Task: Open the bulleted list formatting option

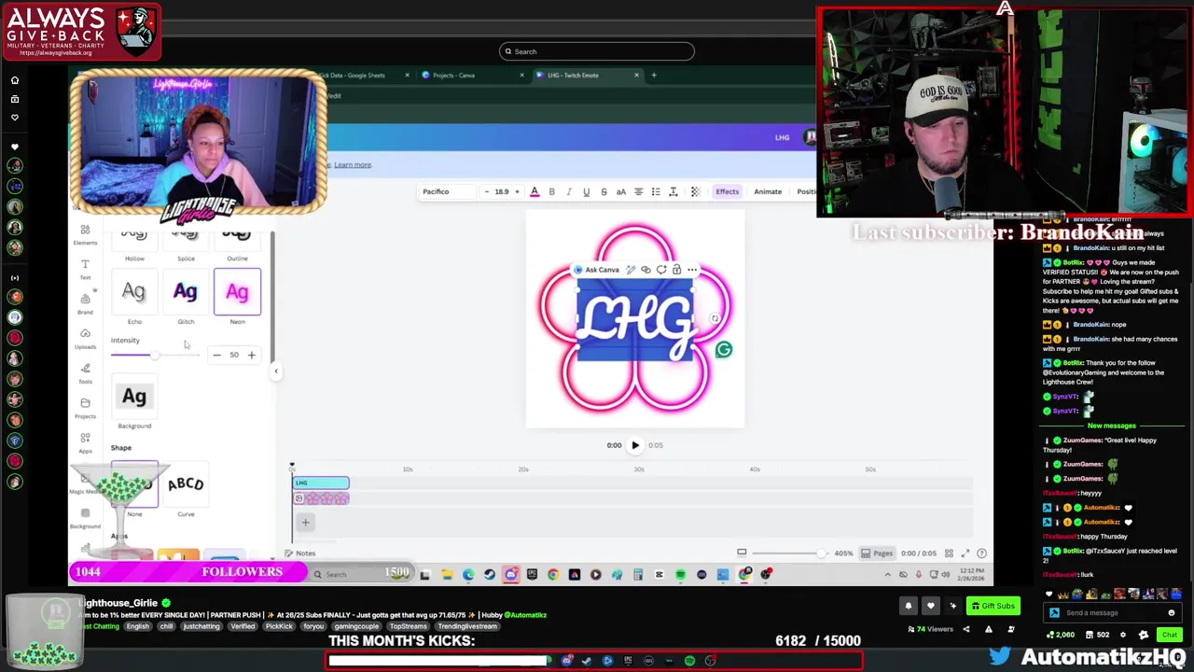Action: 656,191
